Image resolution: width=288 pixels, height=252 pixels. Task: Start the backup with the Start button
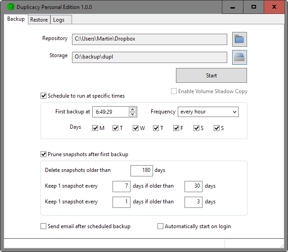point(211,76)
